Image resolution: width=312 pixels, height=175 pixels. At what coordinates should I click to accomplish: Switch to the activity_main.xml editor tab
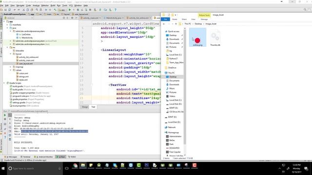(91, 18)
